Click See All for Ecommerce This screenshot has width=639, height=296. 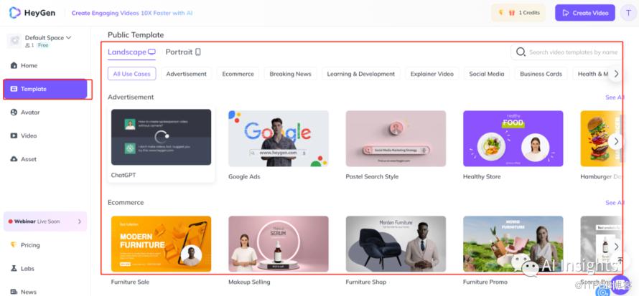[x=615, y=203]
